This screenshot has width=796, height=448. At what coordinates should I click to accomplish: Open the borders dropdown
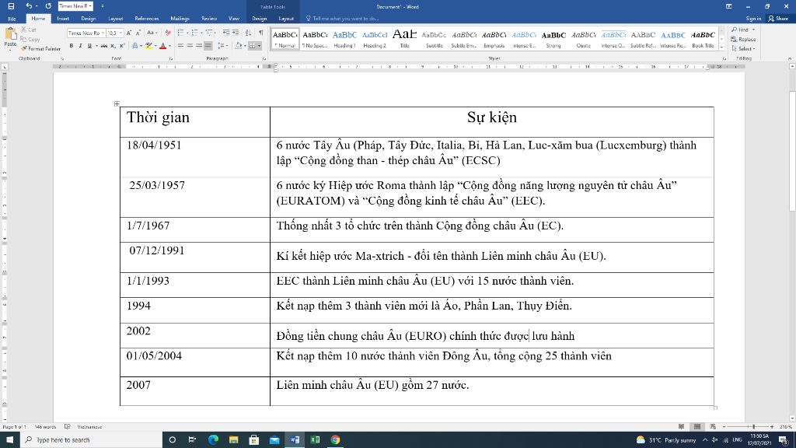259,46
